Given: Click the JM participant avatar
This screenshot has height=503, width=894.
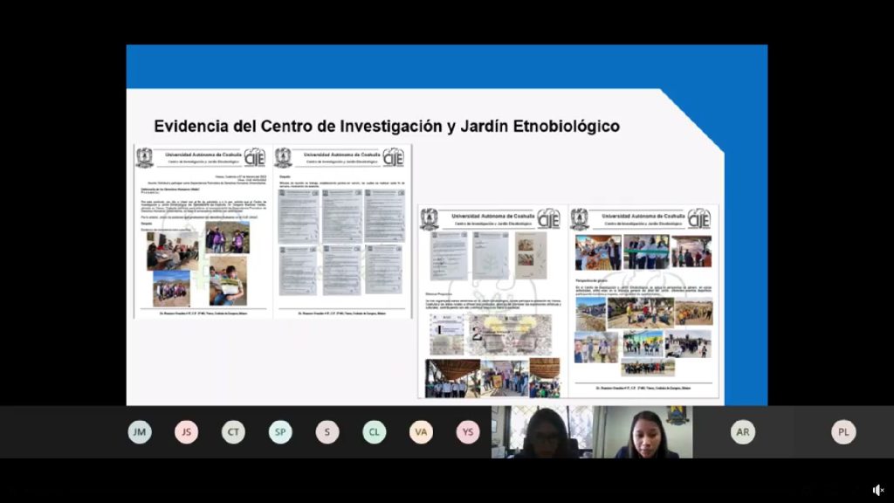Looking at the screenshot, I should [x=139, y=432].
